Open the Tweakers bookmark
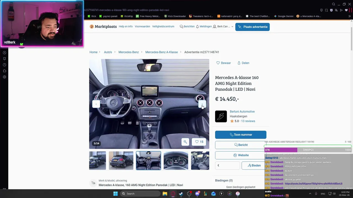This screenshot has height=198, width=353. pyautogui.click(x=201, y=16)
